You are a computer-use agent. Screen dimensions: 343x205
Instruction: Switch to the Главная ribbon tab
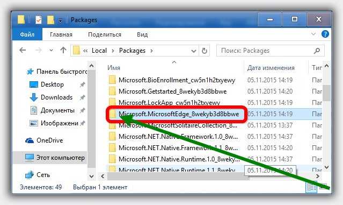[x=61, y=34]
